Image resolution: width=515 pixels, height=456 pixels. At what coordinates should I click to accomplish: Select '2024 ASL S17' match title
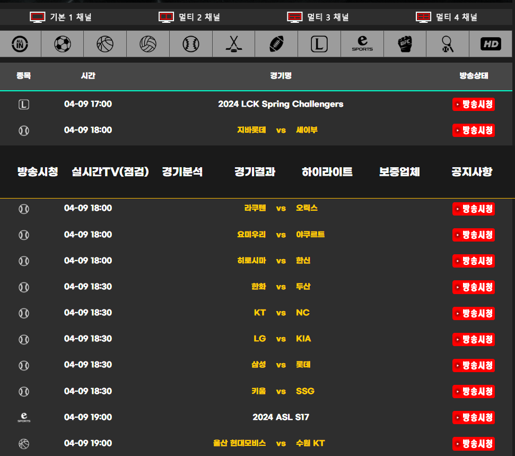pos(281,417)
